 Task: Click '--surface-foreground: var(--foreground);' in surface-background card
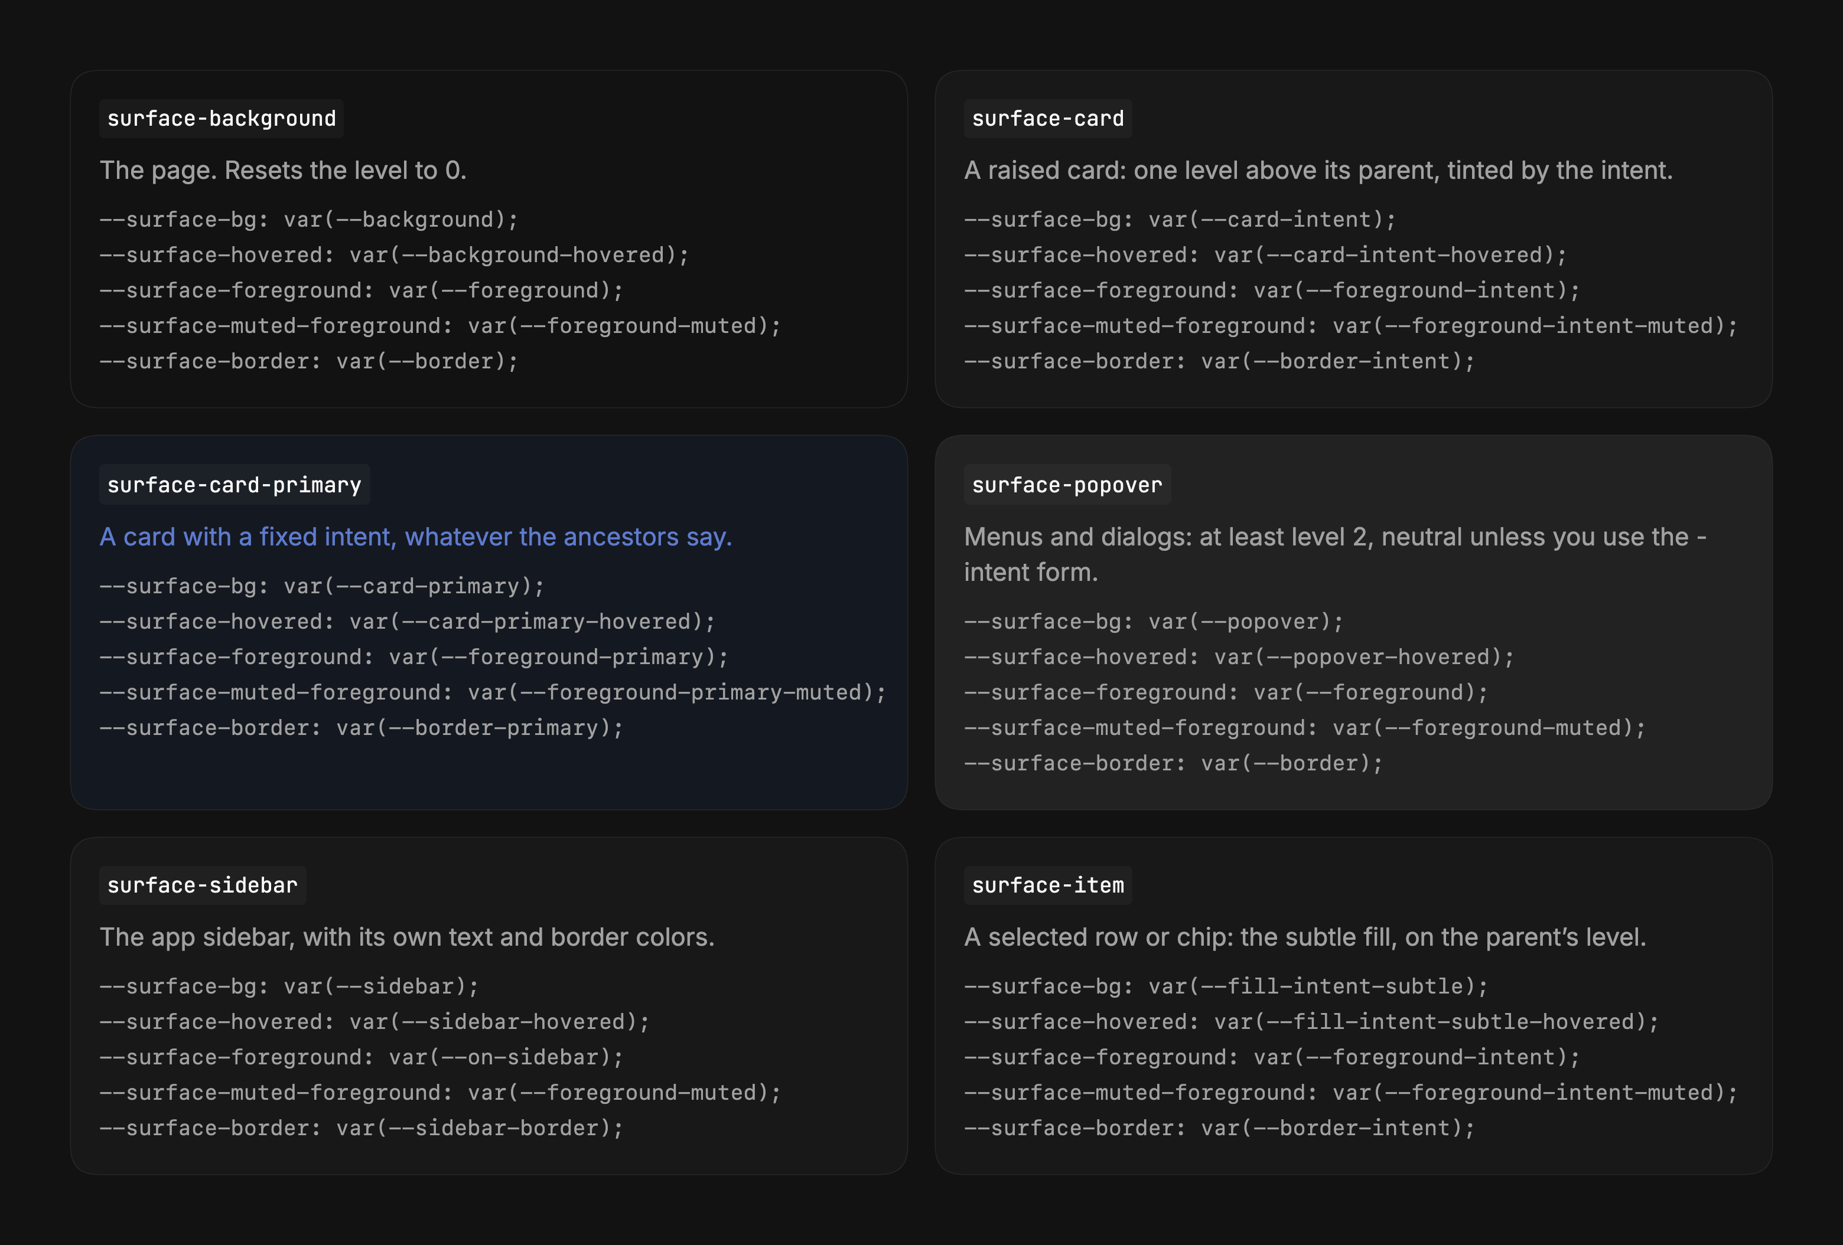tap(361, 291)
